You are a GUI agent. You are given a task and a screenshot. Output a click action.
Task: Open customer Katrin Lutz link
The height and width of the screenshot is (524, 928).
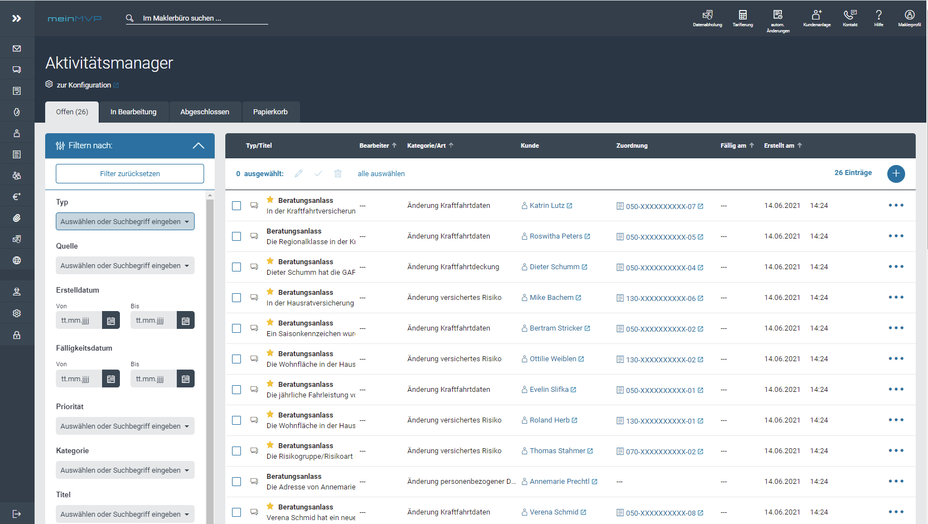coord(547,206)
